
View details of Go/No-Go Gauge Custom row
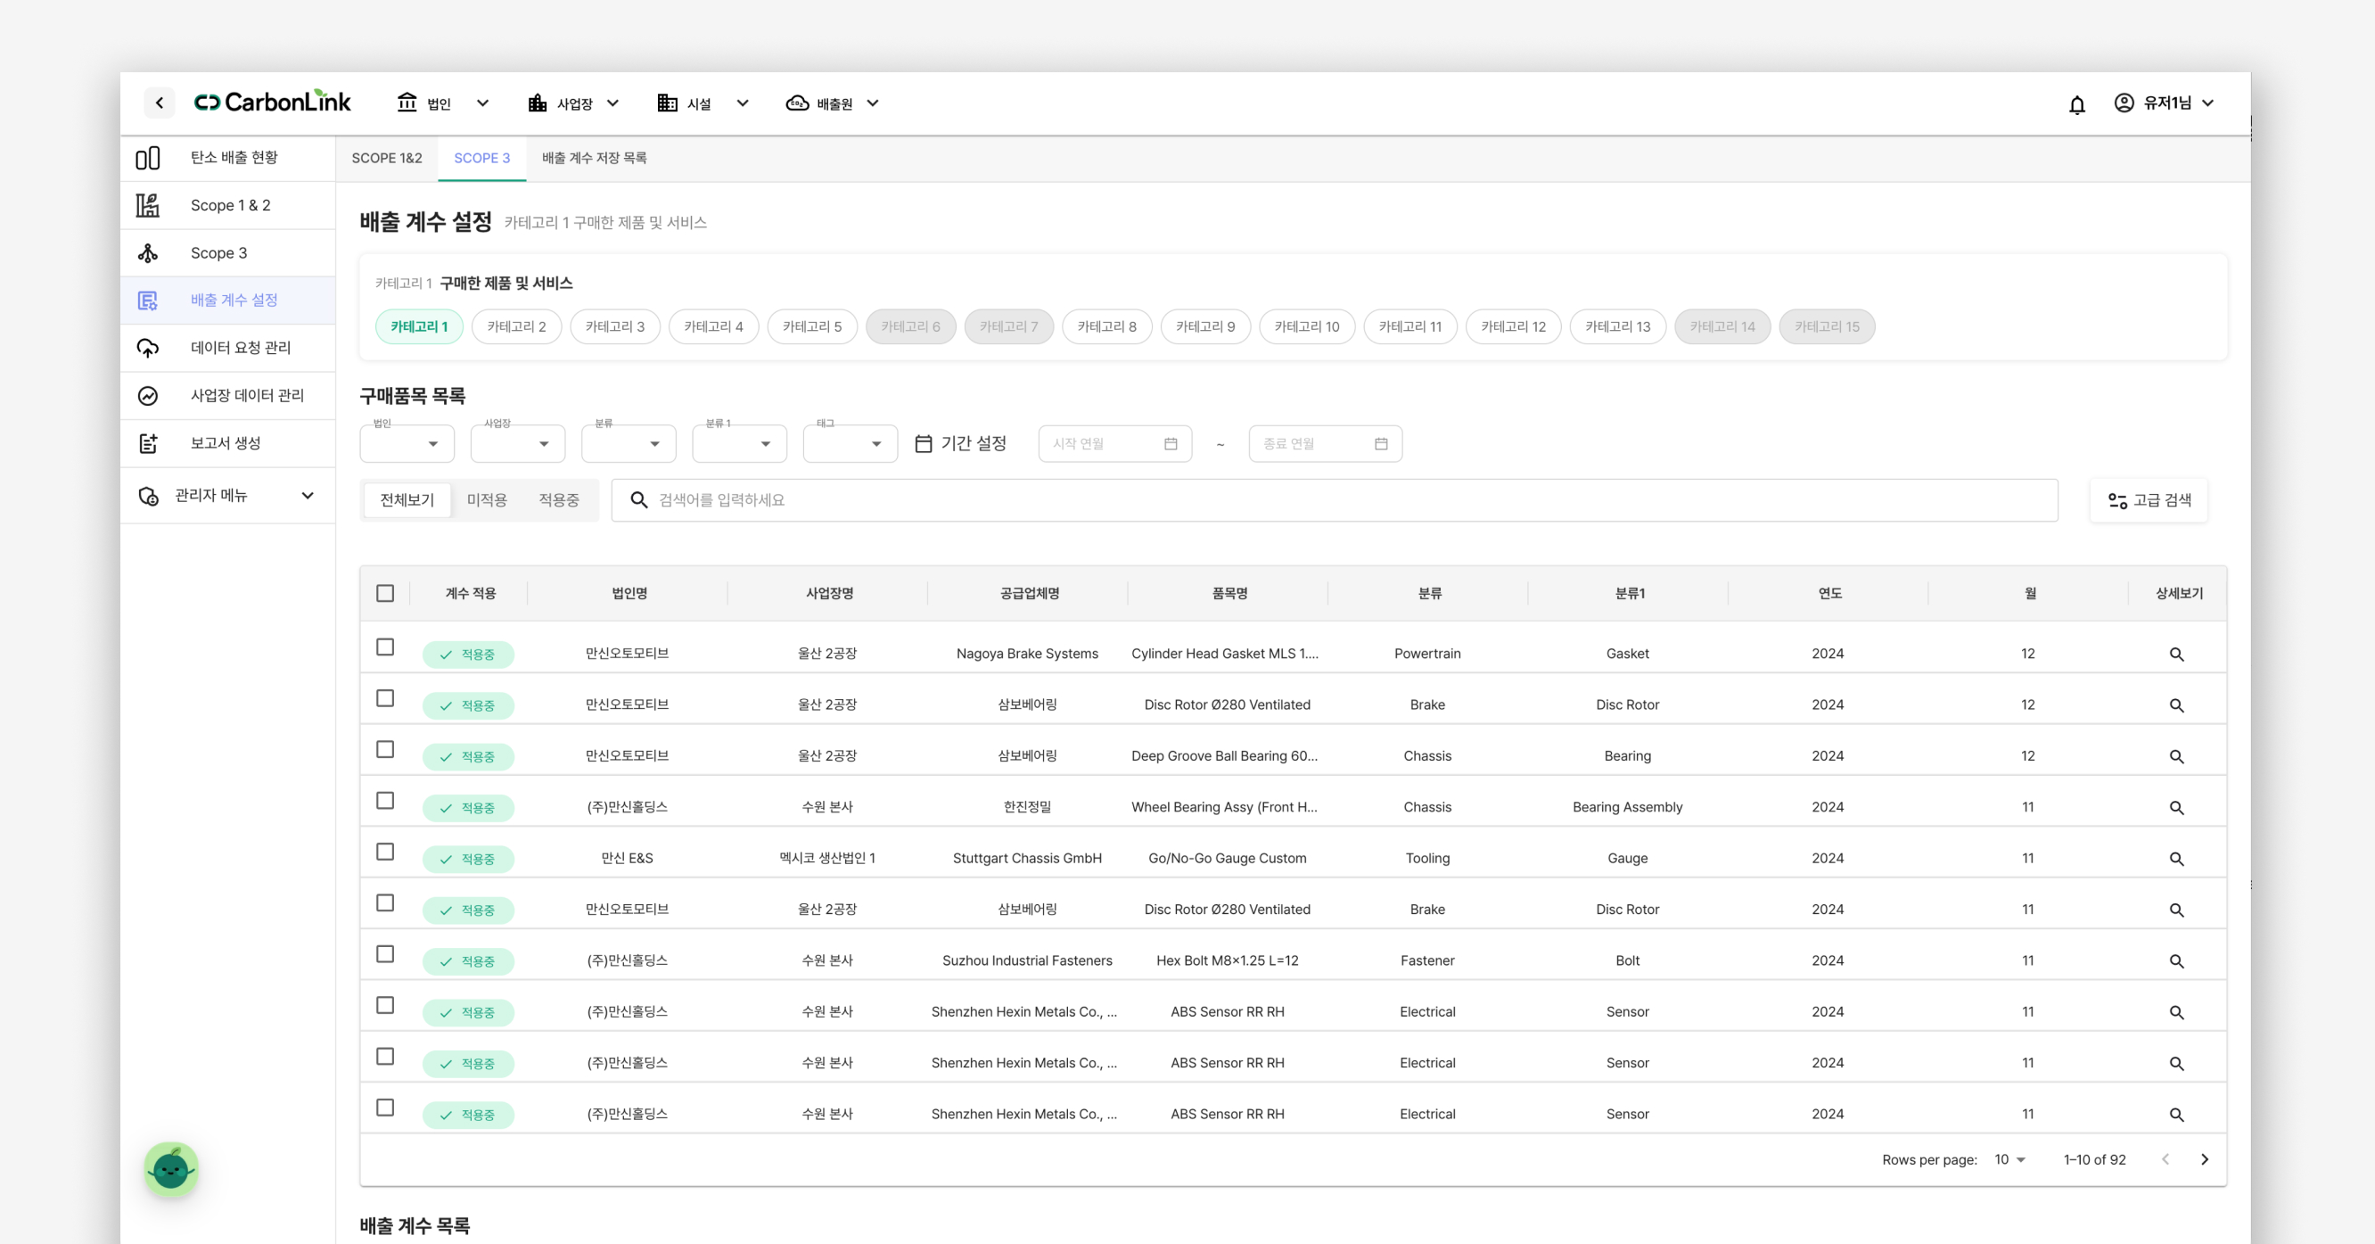pyautogui.click(x=2177, y=859)
